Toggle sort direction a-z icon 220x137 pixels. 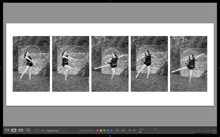click(37, 130)
